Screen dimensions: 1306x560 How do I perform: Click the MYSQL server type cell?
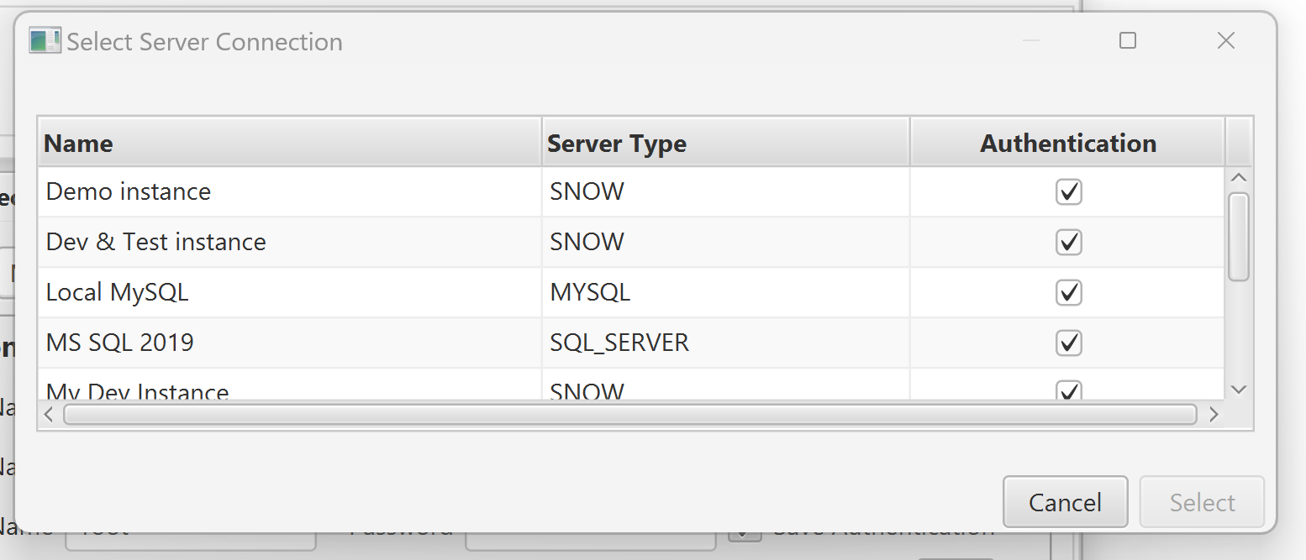click(590, 292)
